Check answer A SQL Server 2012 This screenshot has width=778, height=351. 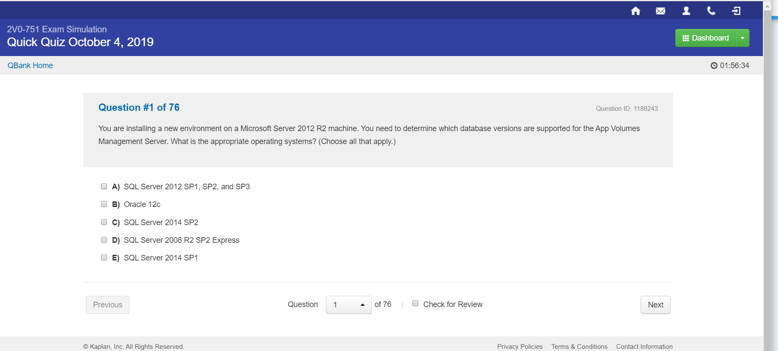(104, 186)
